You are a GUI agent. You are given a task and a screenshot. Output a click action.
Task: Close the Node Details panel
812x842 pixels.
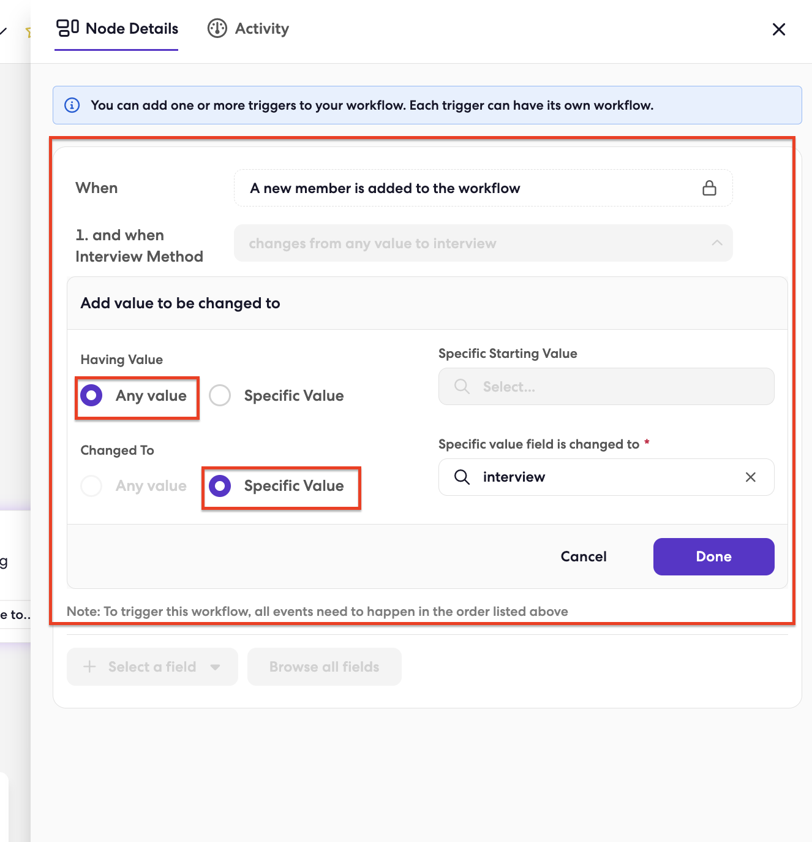coord(779,29)
